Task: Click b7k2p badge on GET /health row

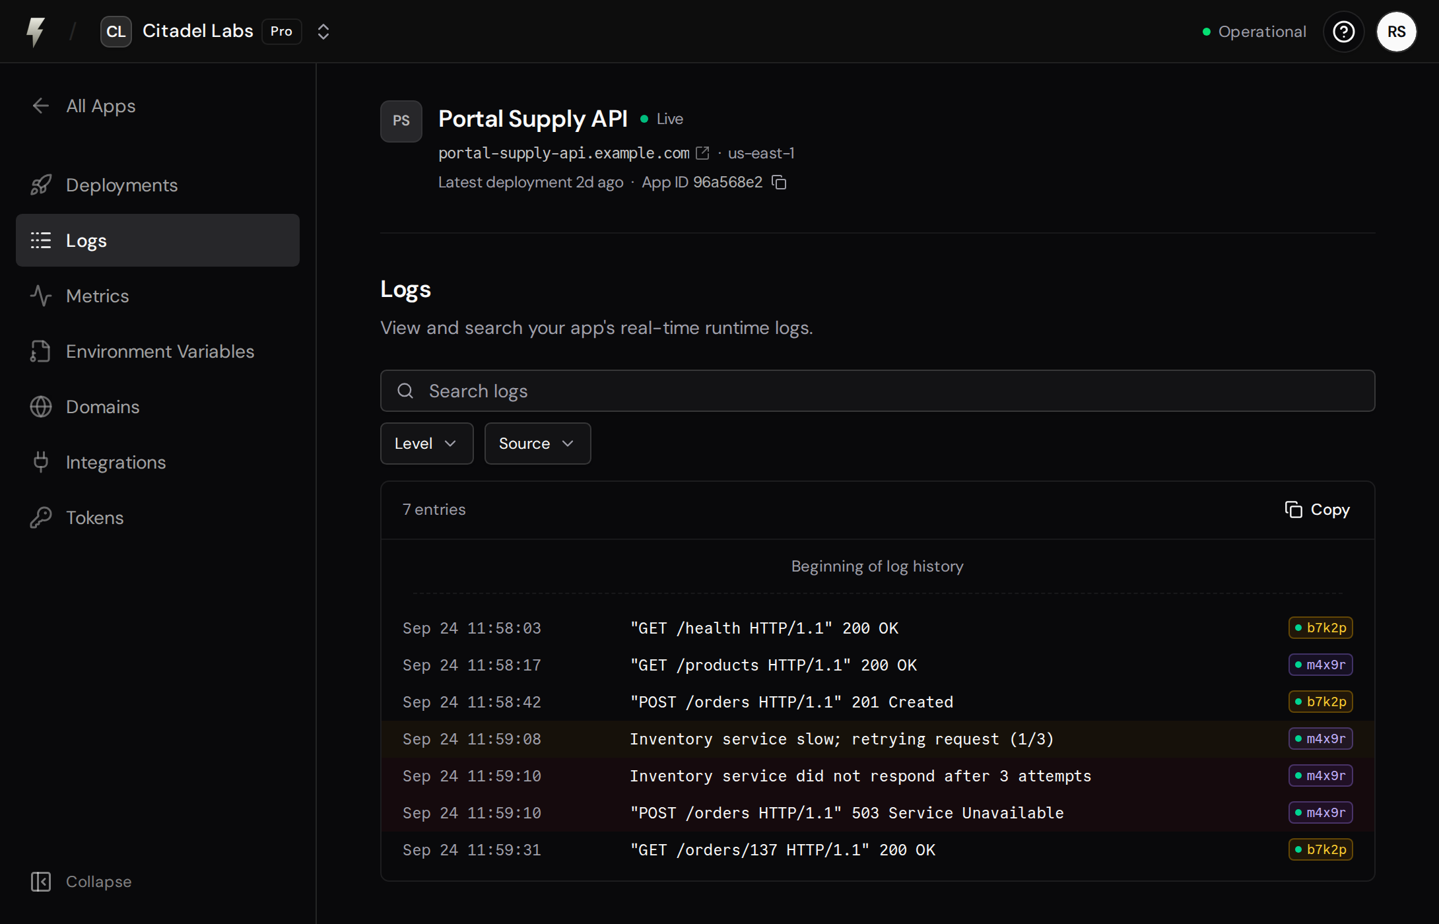Action: (1321, 628)
